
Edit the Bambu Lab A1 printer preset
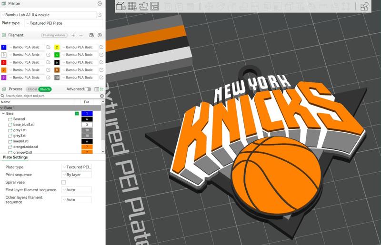click(100, 15)
